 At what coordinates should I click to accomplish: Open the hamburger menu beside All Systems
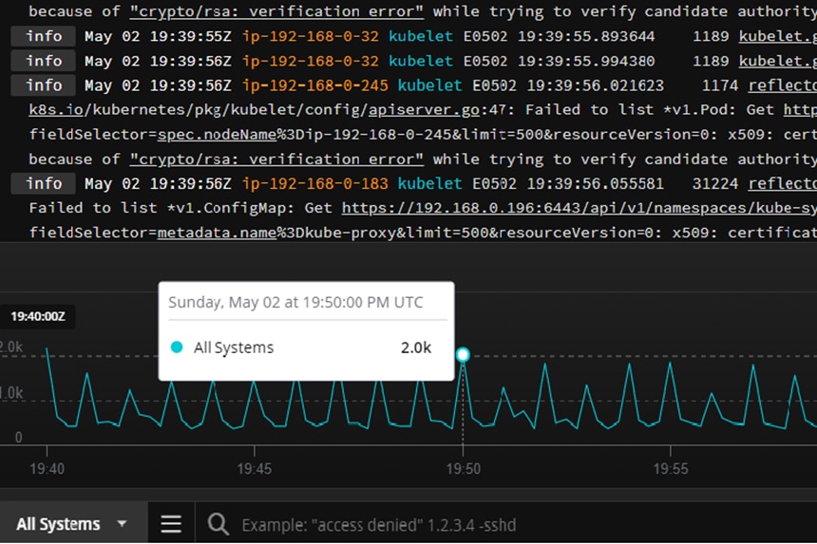point(171,524)
